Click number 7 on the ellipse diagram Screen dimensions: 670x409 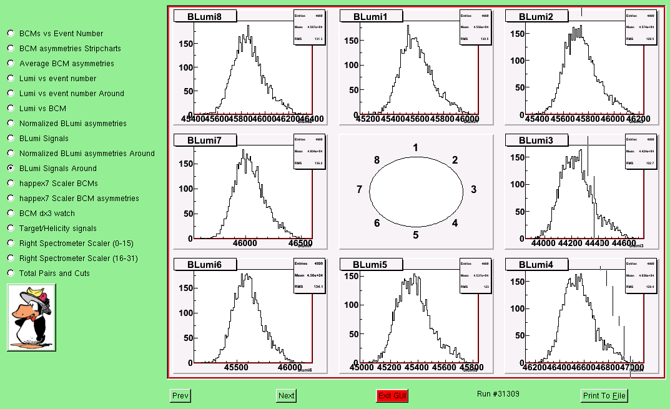click(360, 189)
